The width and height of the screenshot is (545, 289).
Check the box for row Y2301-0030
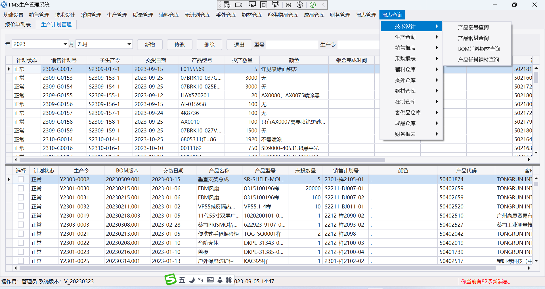pos(21,188)
